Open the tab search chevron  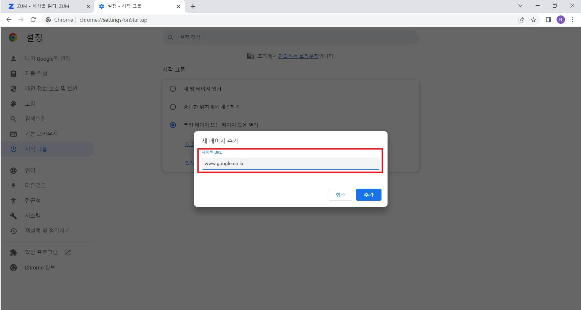click(x=520, y=6)
